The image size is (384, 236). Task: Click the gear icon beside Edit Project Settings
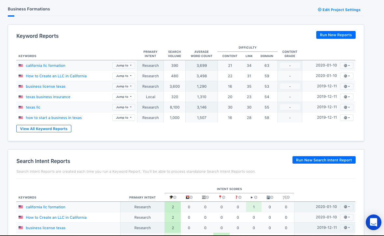coord(319,10)
